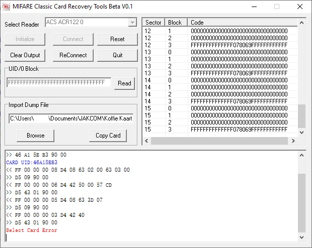Select sector 13 block 3 key row
Viewport: 312px width, 248px height.
[x=220, y=73]
